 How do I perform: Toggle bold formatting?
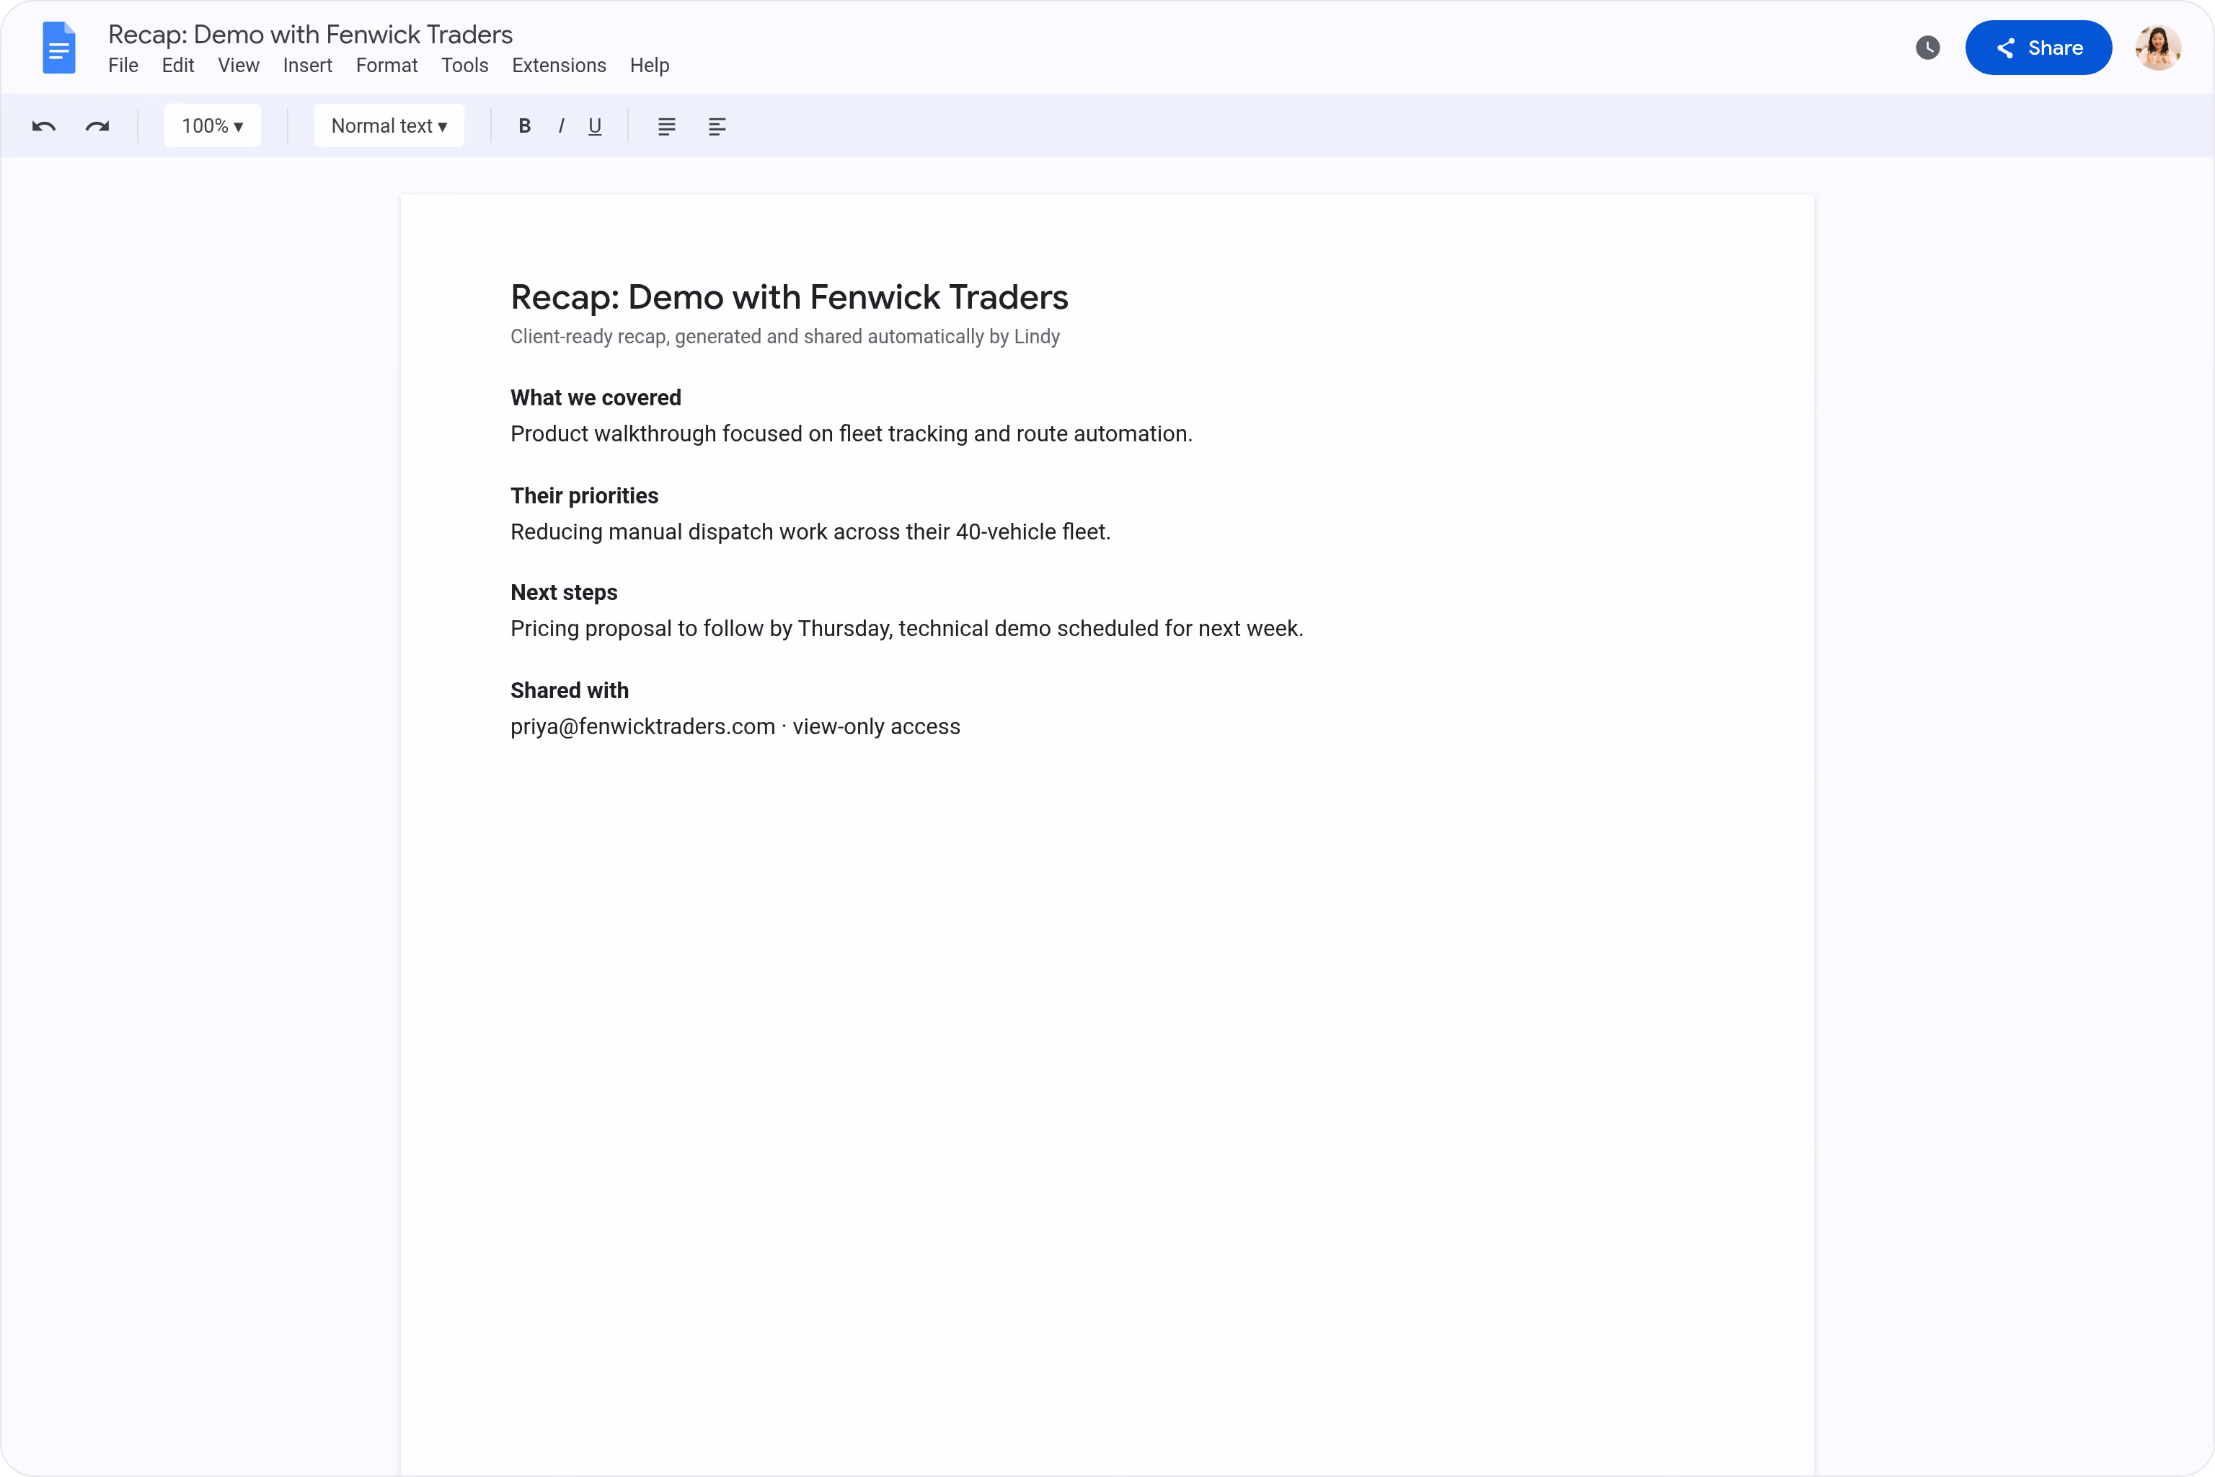click(525, 126)
